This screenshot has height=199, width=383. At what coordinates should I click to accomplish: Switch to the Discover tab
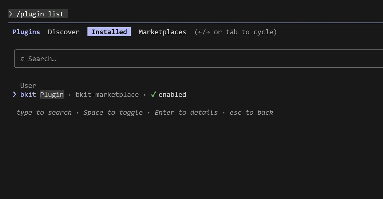pos(64,32)
